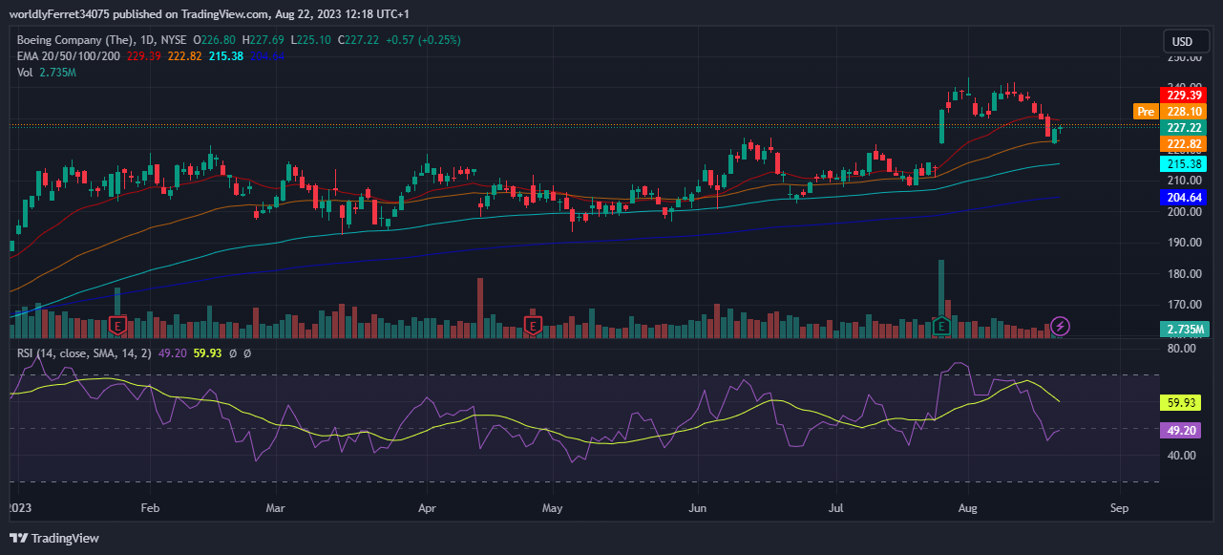Click the red 229.39 EMA legend value
Image resolution: width=1223 pixels, height=555 pixels.
click(143, 56)
